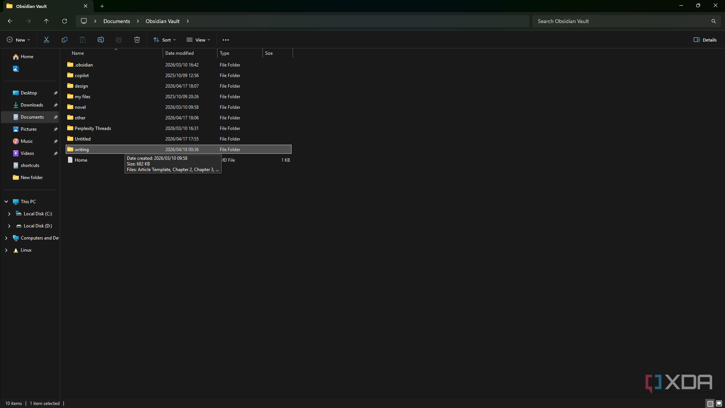725x408 pixels.
Task: Click Documents in the breadcrumb path
Action: pyautogui.click(x=117, y=21)
